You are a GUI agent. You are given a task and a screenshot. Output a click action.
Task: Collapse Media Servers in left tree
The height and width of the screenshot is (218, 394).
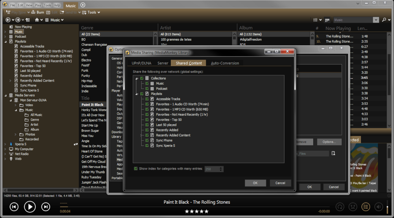pyautogui.click(x=5, y=95)
